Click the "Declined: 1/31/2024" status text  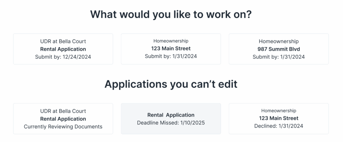pos(279,126)
